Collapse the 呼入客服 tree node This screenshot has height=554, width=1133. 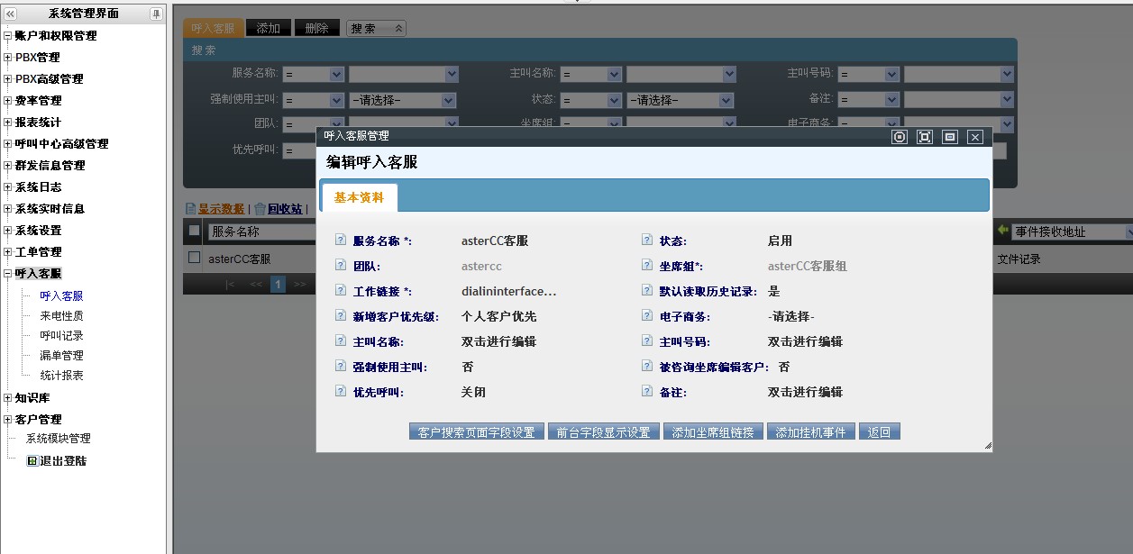coord(8,274)
